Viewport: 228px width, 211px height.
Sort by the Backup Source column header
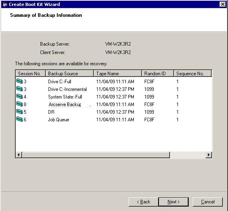click(69, 73)
